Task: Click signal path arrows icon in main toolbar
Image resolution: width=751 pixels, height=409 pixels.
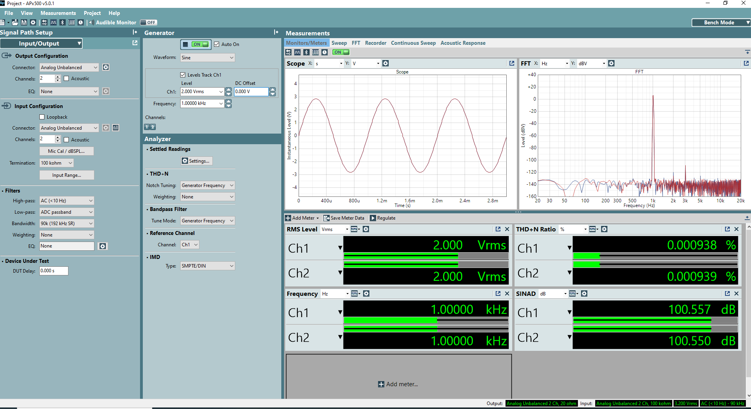Action: (44, 22)
